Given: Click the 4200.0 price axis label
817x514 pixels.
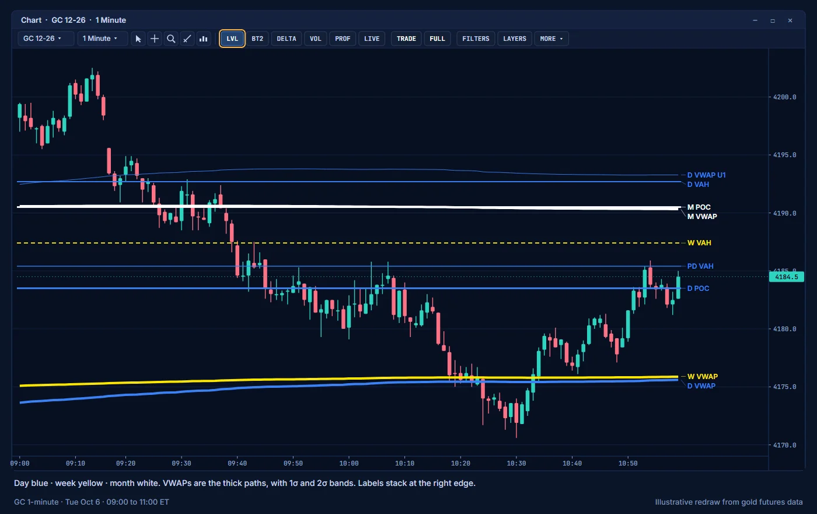Looking at the screenshot, I should (x=785, y=97).
